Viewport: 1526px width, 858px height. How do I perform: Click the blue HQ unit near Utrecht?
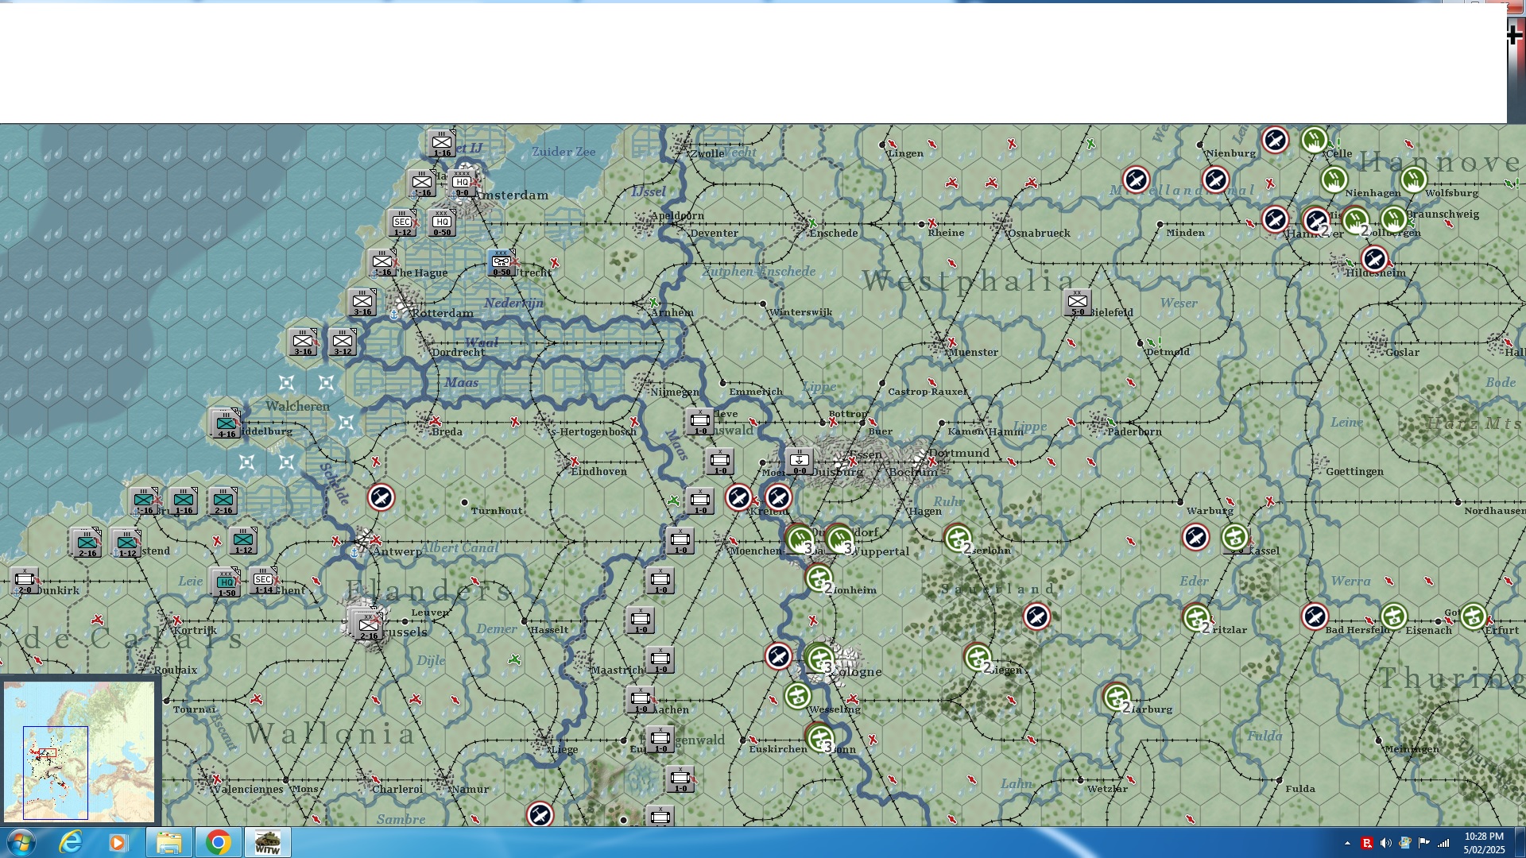[502, 262]
